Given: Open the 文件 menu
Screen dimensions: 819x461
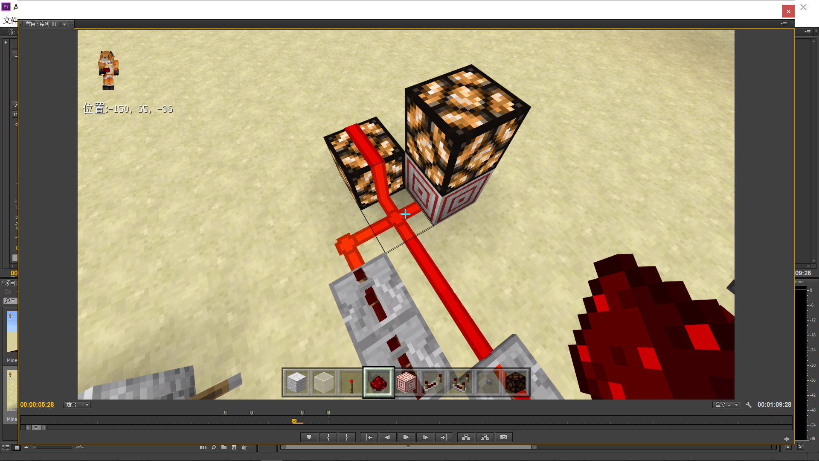Looking at the screenshot, I should click(10, 20).
